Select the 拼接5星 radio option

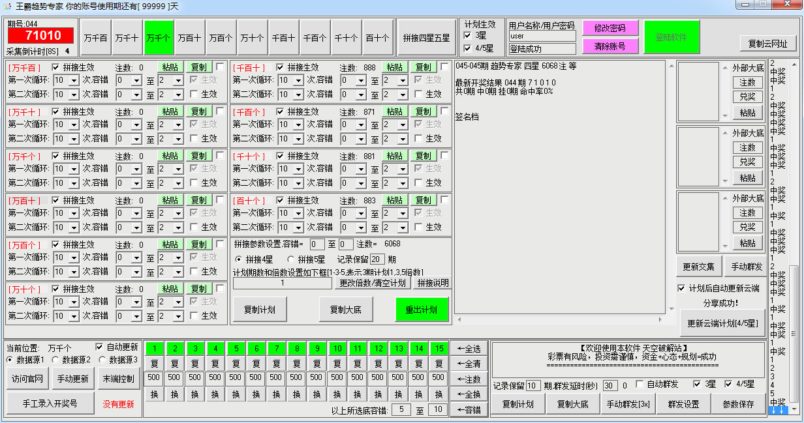coord(291,259)
